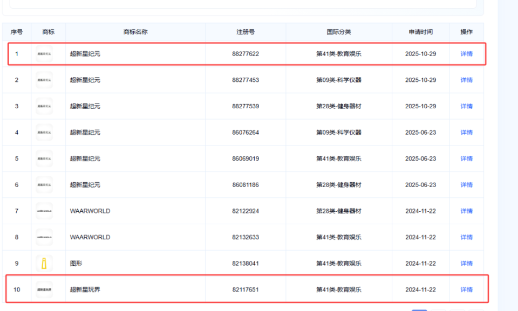View 详情 of trademark 88277539
This screenshot has height=311, width=518.
click(x=466, y=106)
